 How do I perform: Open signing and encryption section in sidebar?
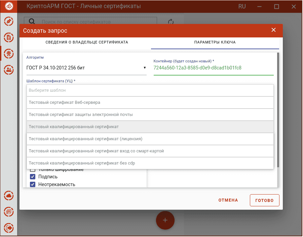tap(9, 21)
